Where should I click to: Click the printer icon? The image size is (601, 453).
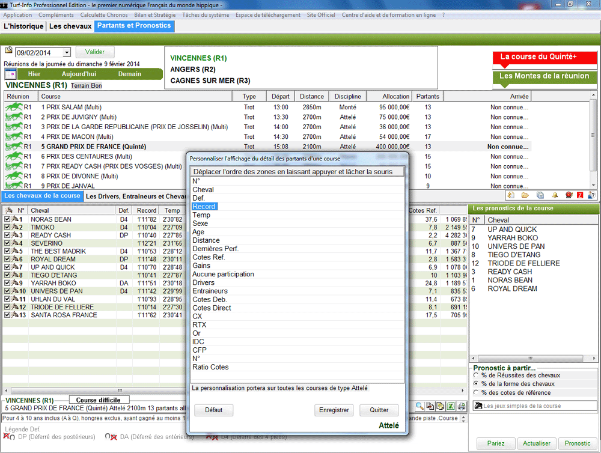tap(461, 407)
